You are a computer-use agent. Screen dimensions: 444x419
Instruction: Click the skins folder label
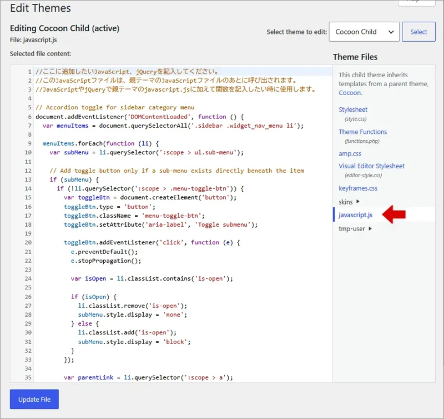[345, 202]
